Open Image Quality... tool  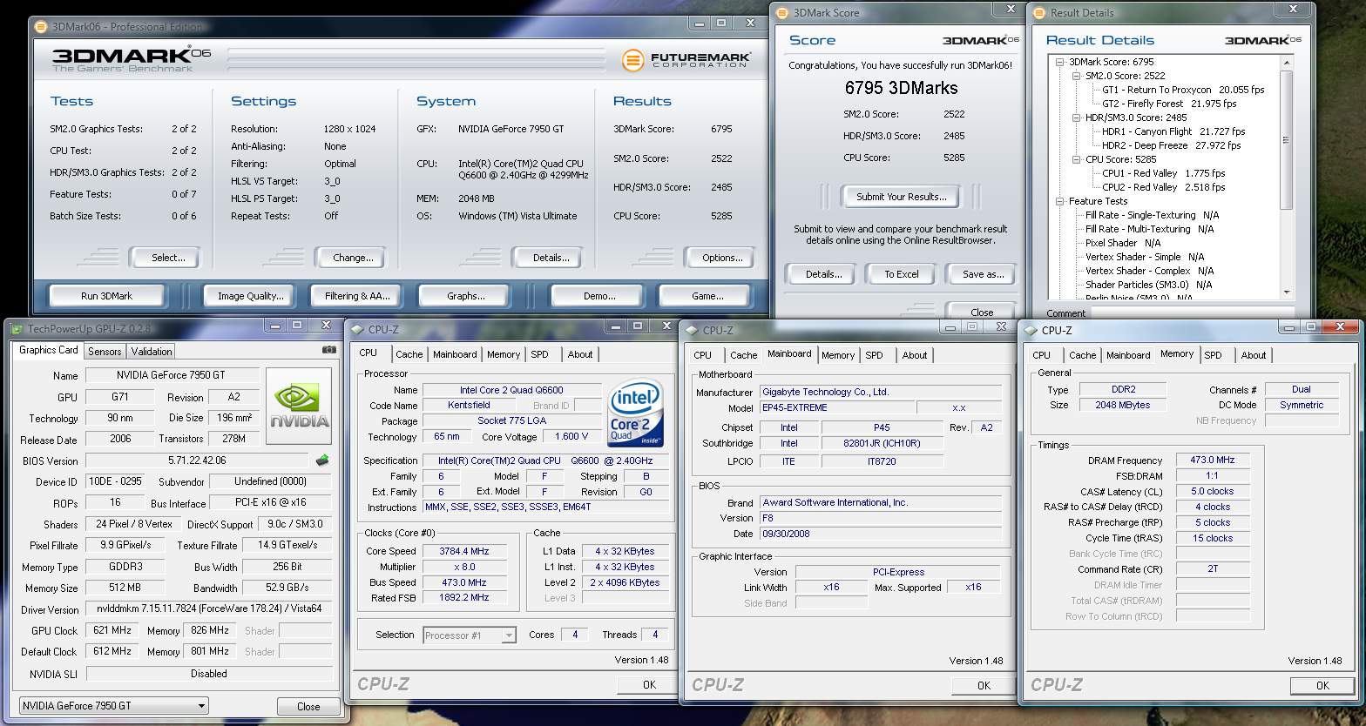pos(251,296)
